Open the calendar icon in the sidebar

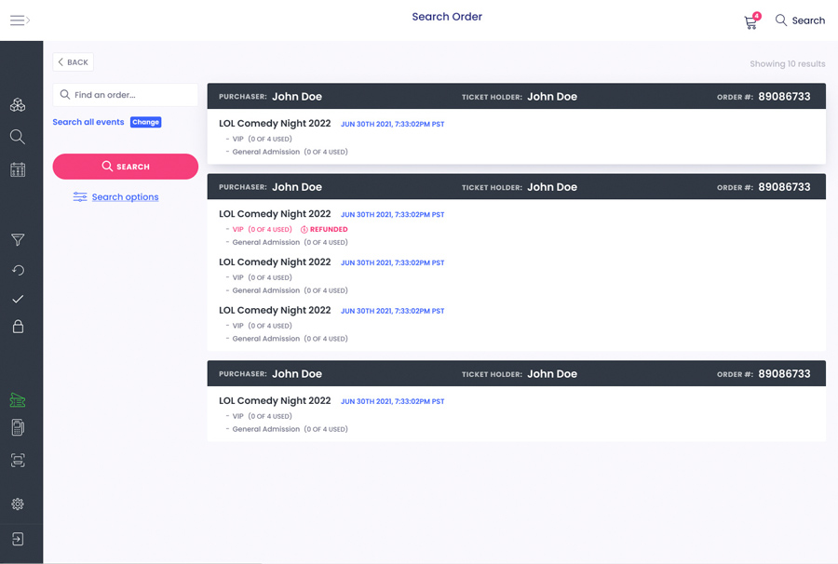(x=18, y=169)
